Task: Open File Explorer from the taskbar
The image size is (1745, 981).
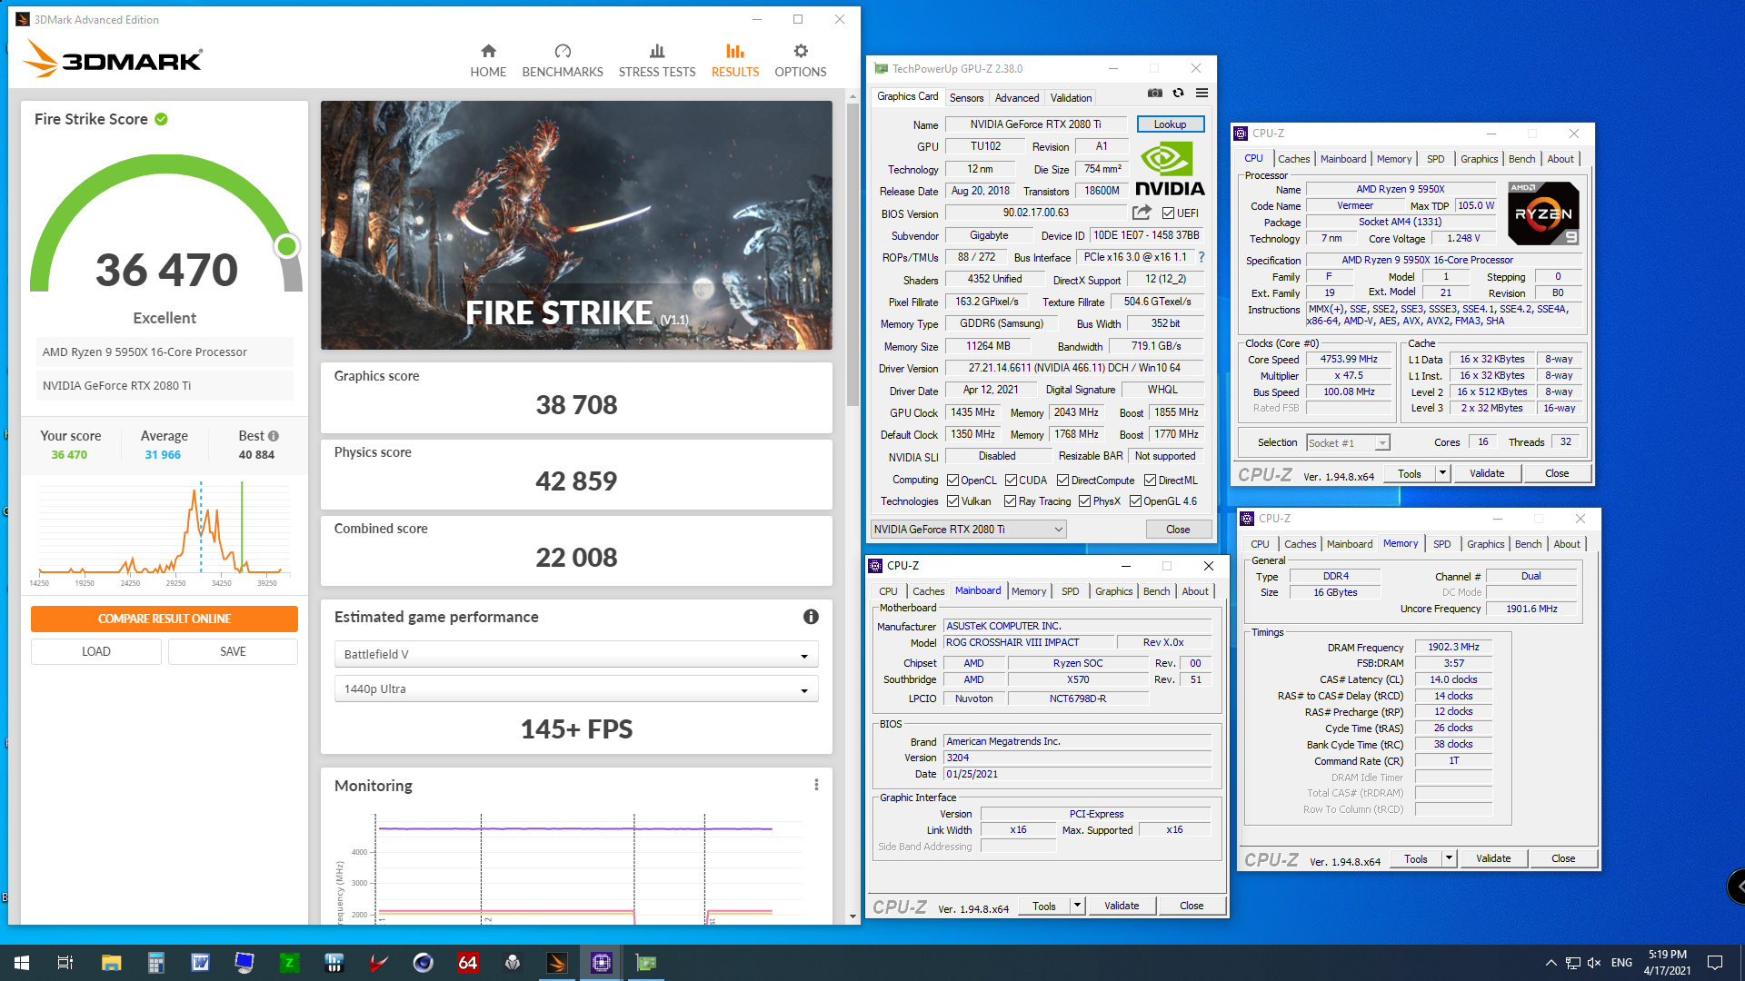Action: tap(111, 963)
